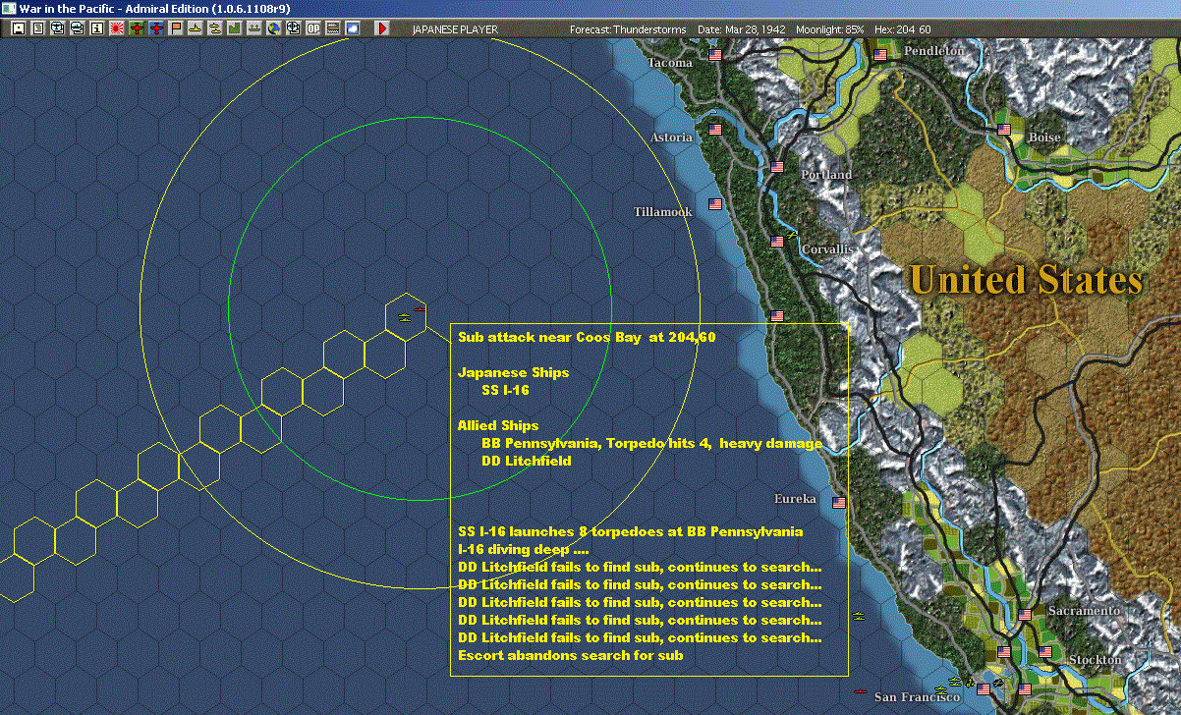
Task: Toggle the red plane on blue background icon
Action: click(155, 28)
